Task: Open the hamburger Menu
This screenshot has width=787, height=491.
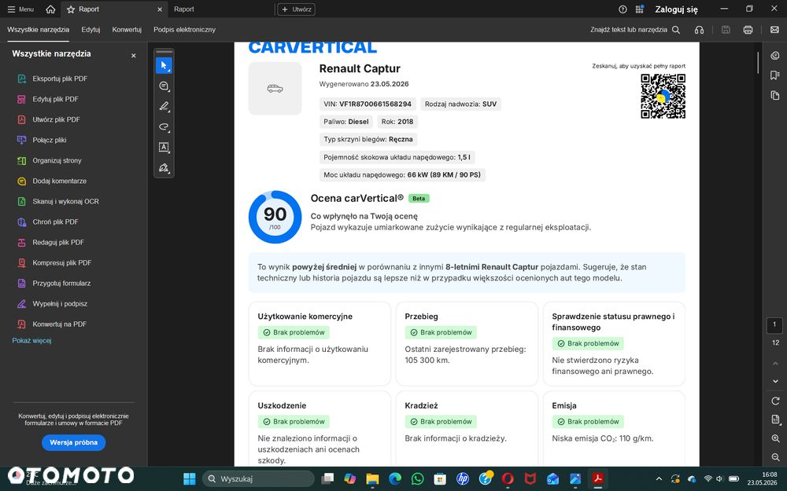Action: (20, 9)
